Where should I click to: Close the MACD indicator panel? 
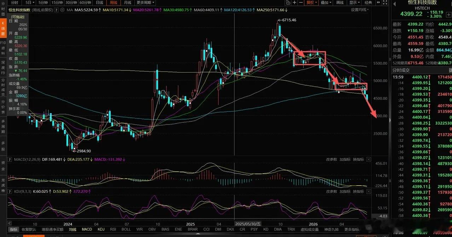coord(369,160)
